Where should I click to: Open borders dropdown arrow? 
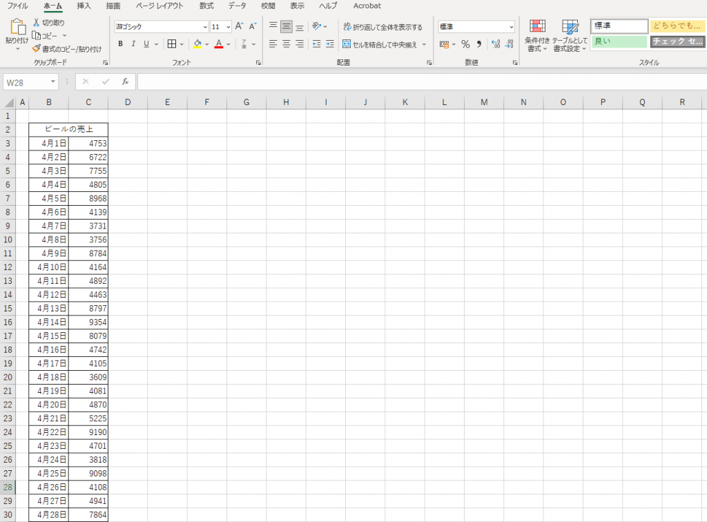[x=182, y=44]
